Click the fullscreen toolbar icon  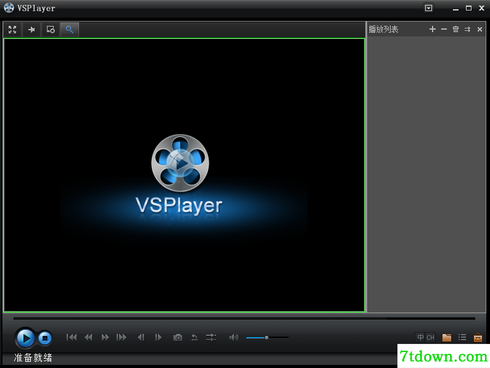(12, 30)
